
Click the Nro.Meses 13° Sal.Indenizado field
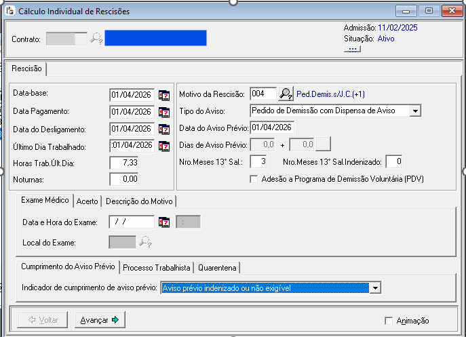pos(394,161)
